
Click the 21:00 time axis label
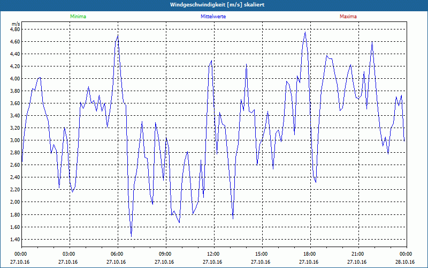point(358,254)
